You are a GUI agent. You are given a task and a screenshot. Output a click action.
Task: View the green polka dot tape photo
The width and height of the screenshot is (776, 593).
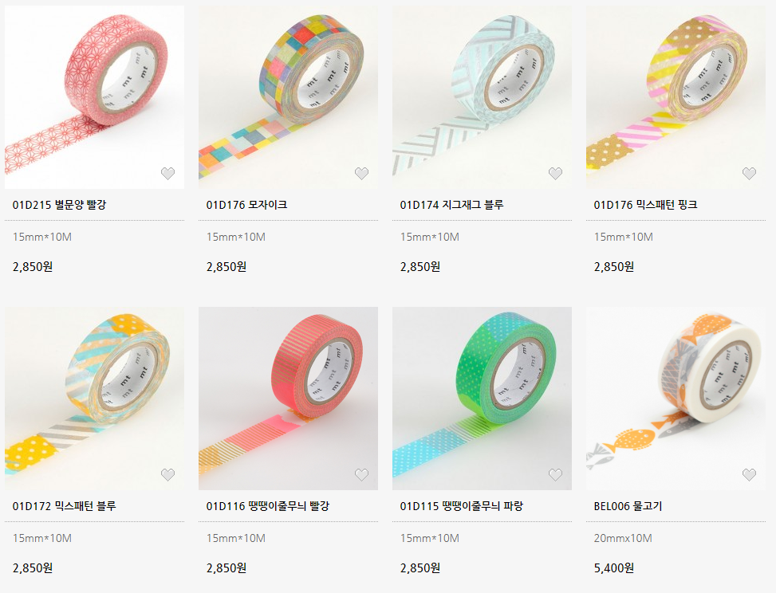point(482,399)
